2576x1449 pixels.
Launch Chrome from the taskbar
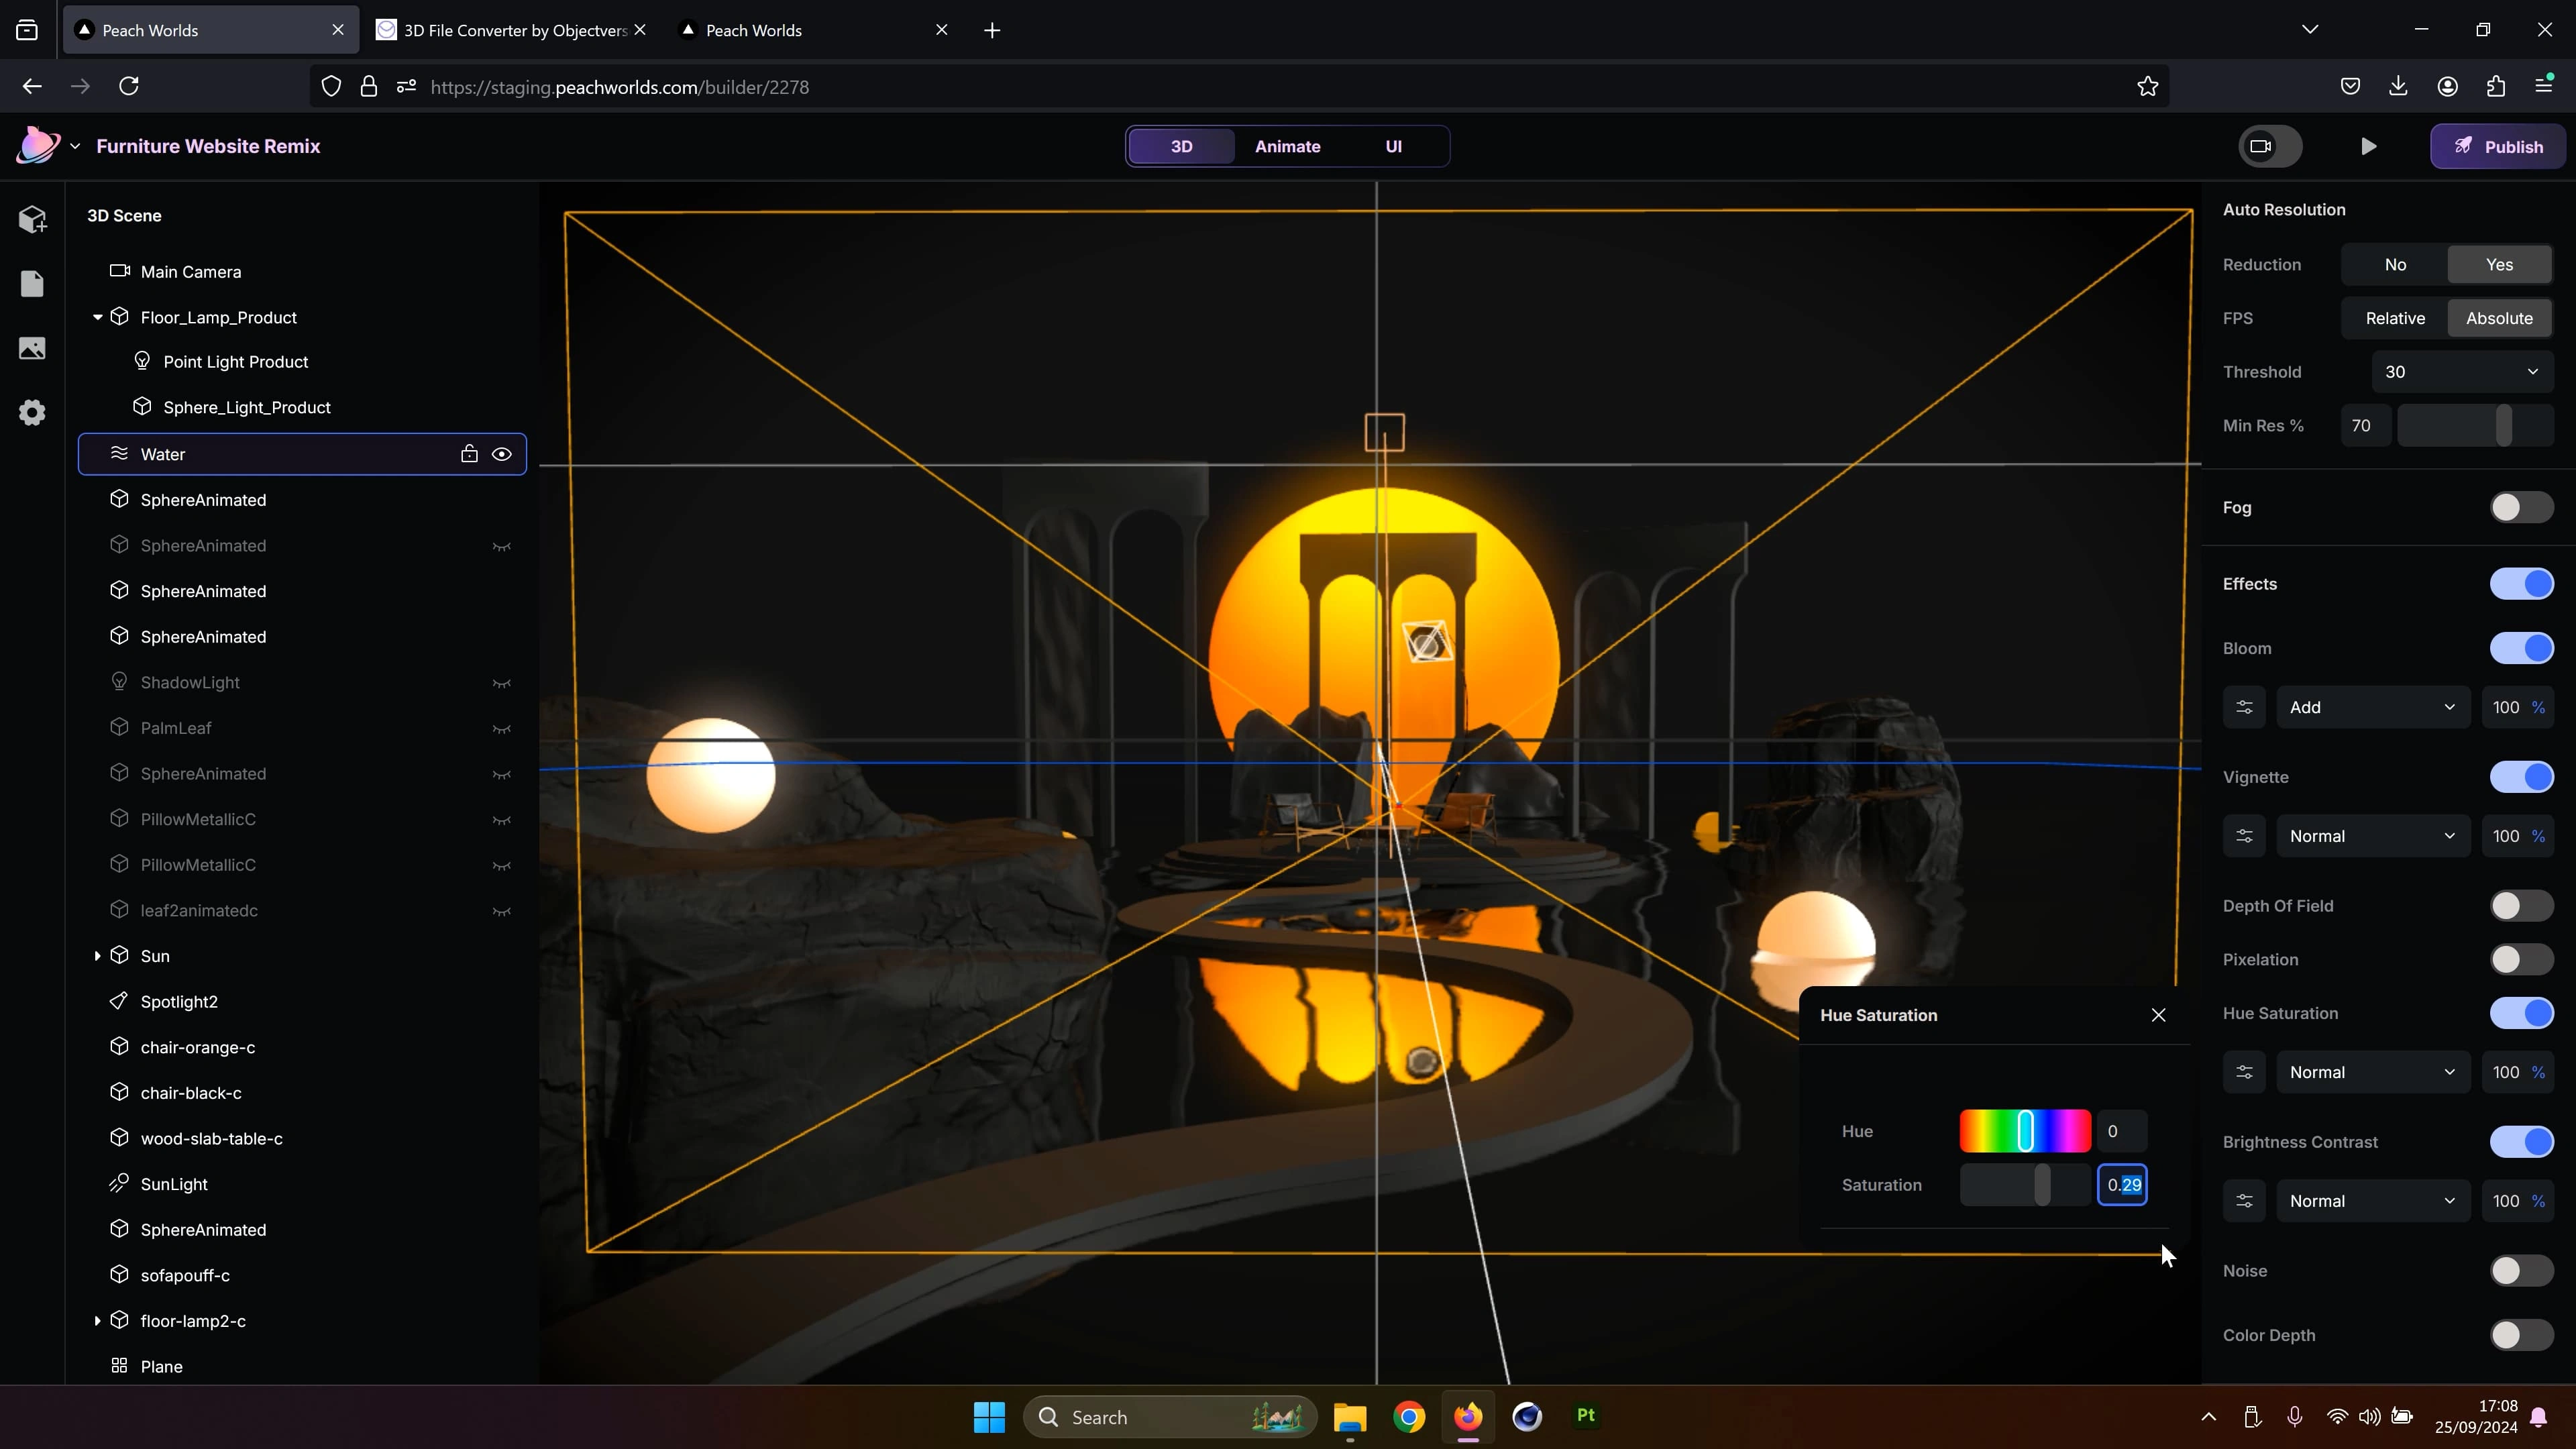(x=1409, y=1417)
